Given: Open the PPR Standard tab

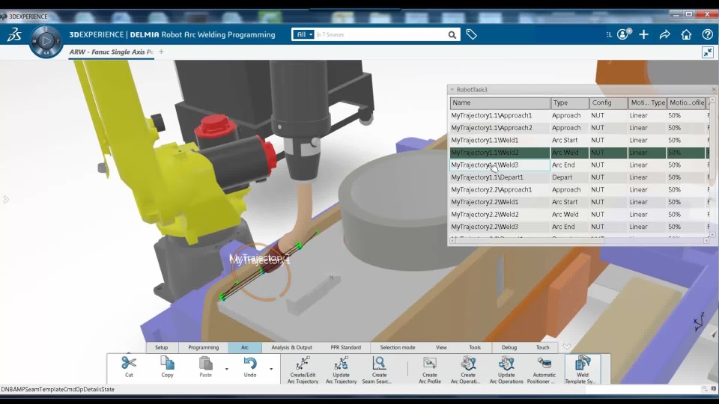Looking at the screenshot, I should click(346, 347).
